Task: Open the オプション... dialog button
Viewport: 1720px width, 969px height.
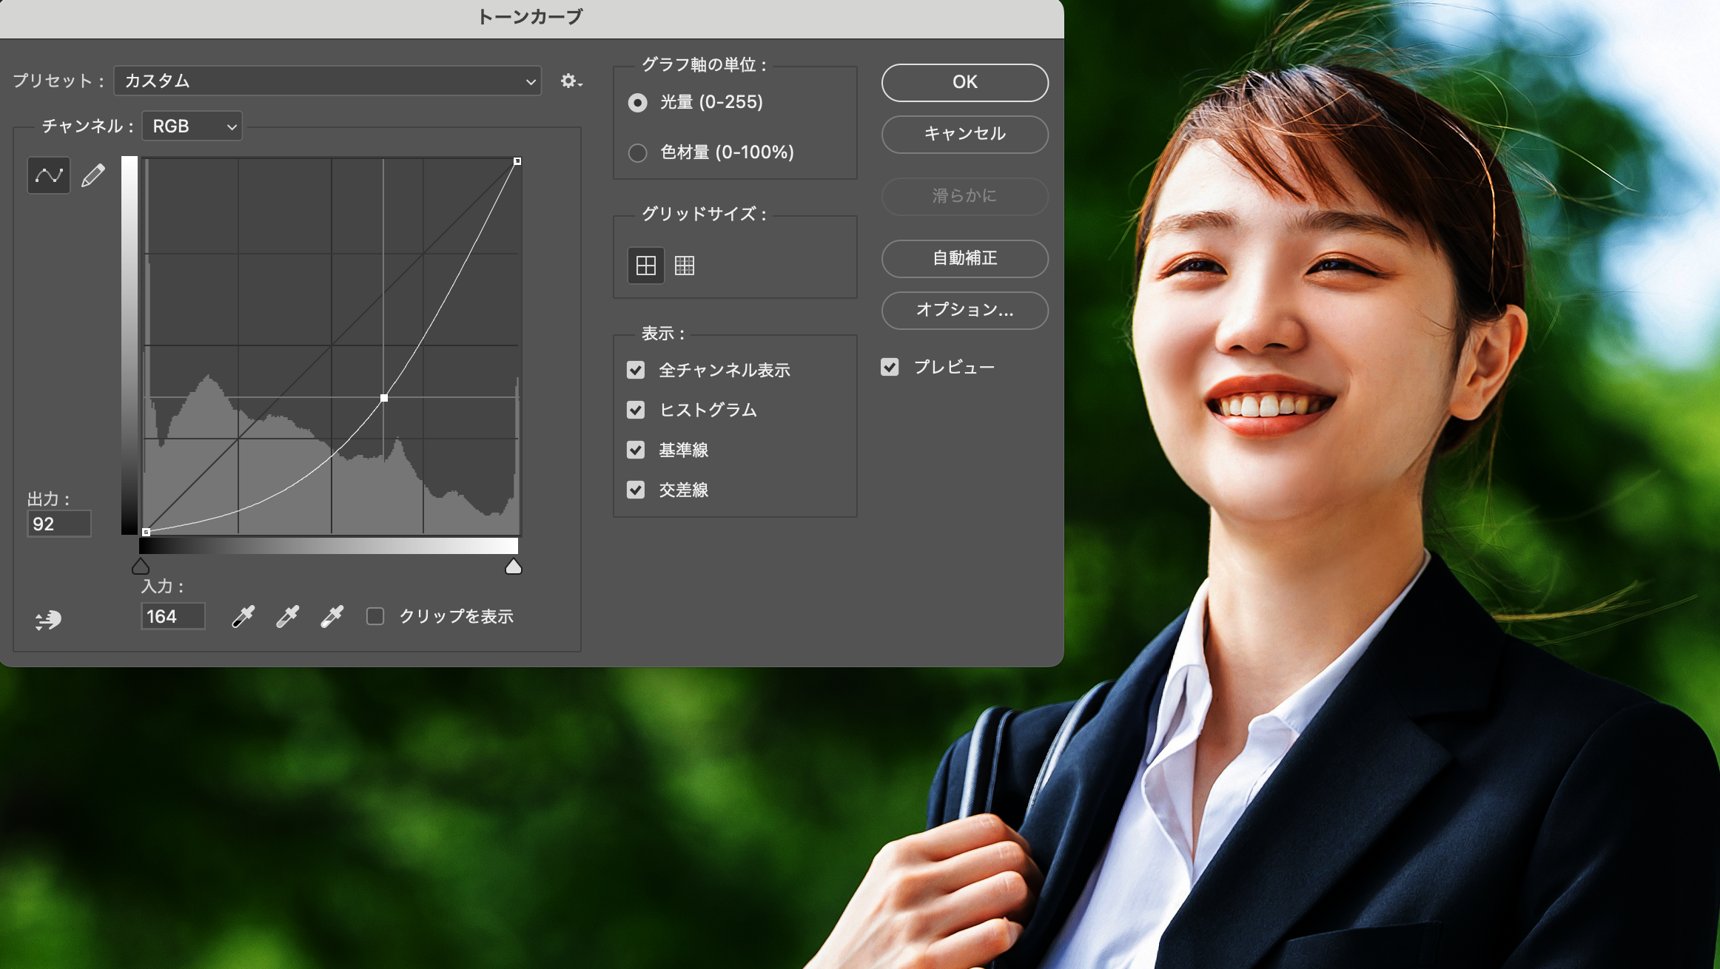Action: [964, 310]
